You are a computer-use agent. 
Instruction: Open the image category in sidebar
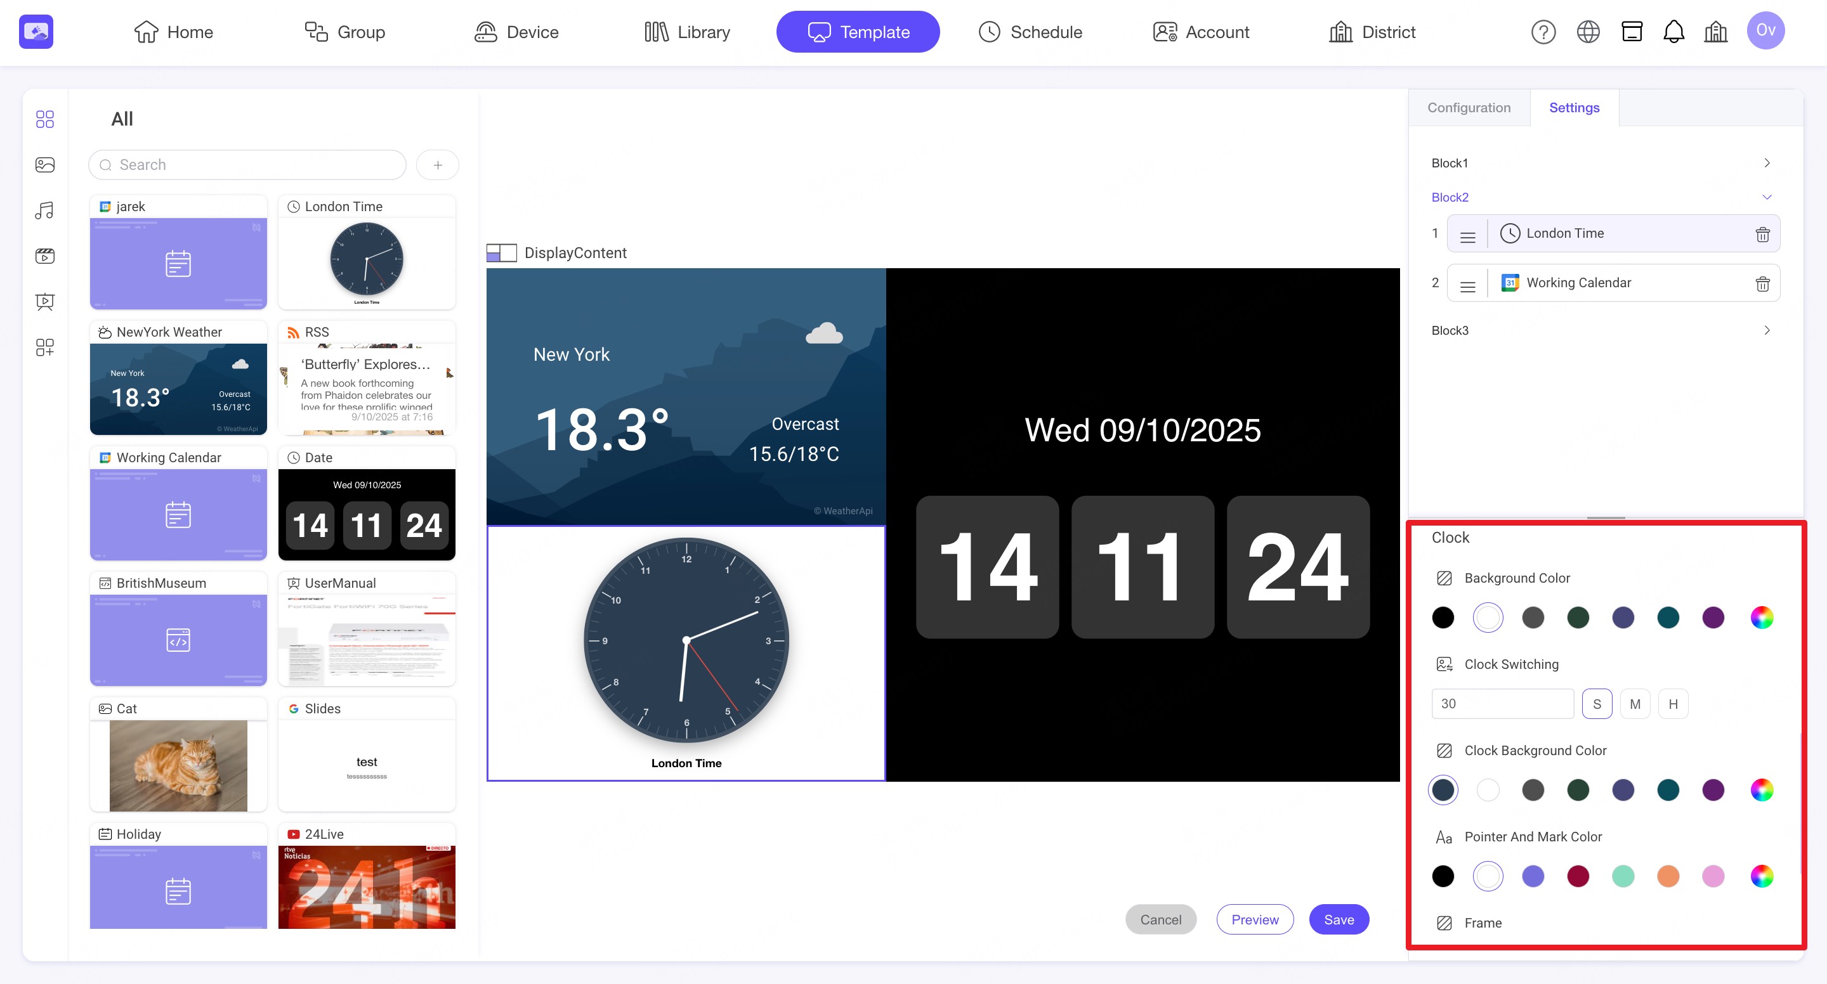[x=44, y=164]
